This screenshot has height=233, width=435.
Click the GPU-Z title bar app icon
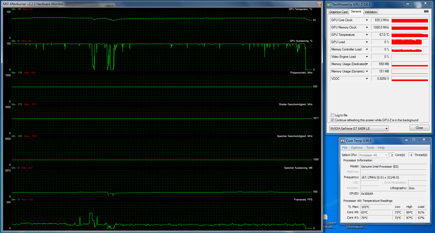pos(329,5)
